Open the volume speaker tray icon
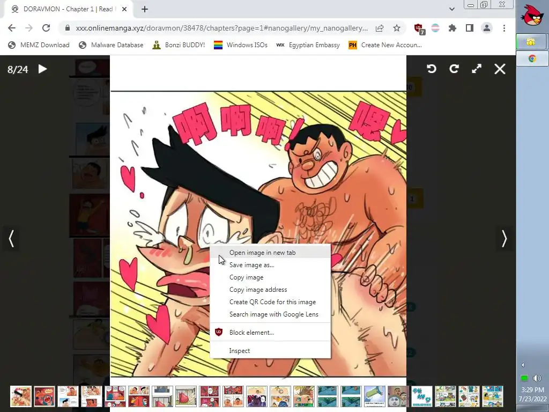This screenshot has height=412, width=549. pos(537,378)
